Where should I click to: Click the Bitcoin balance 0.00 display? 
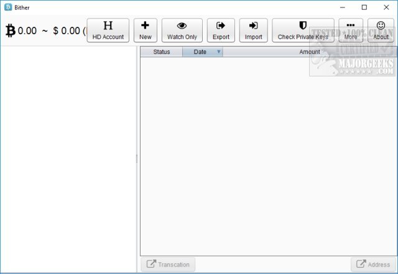tap(21, 30)
